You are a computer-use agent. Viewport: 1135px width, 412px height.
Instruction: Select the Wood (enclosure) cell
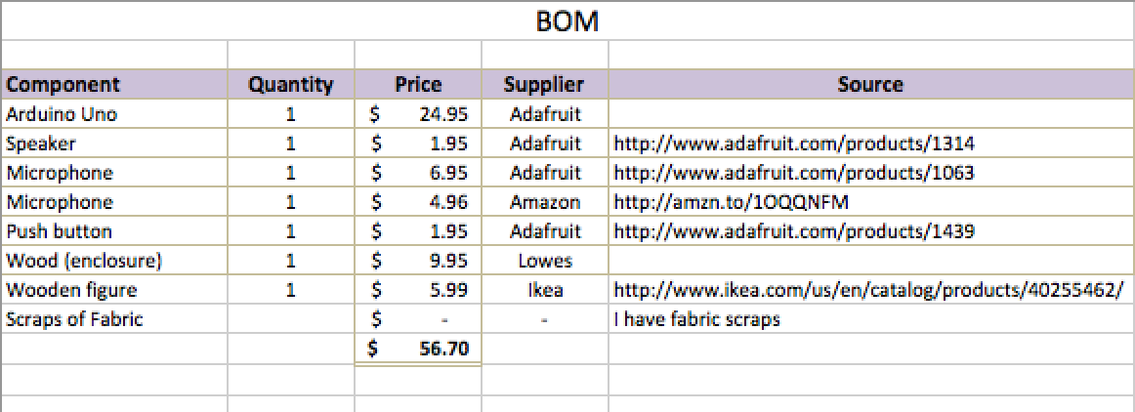tap(83, 261)
